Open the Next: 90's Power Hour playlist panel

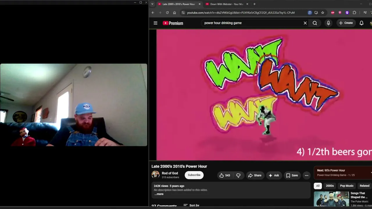pyautogui.click(x=343, y=172)
